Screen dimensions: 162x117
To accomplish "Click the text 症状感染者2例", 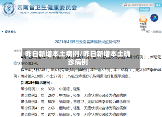I will click(26, 64).
